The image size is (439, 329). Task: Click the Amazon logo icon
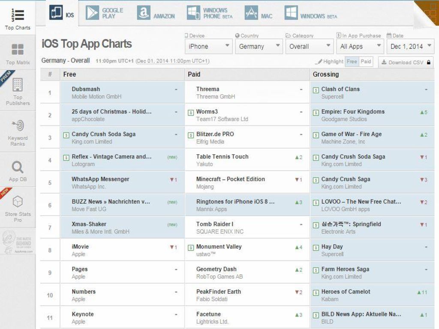(144, 12)
